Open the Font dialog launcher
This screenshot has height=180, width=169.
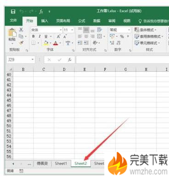(73, 50)
